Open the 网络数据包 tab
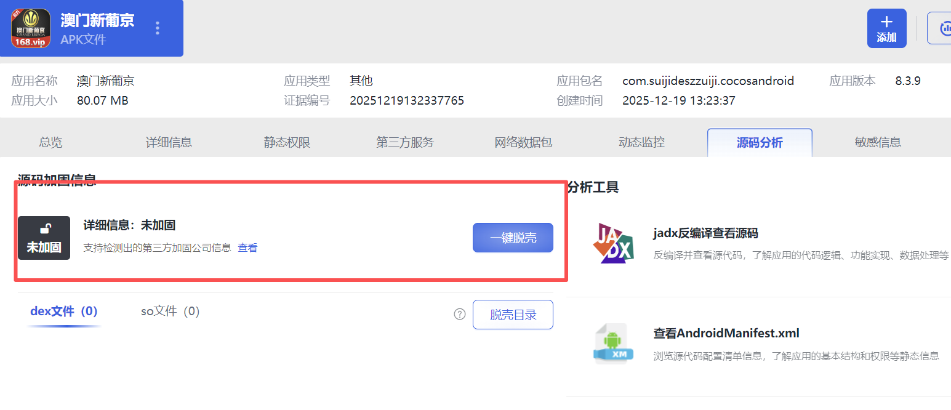The image size is (951, 410). click(524, 143)
